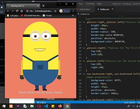140x109 pixels.
Task: Open Chrome's three-dot menu
Action: click(x=73, y=11)
